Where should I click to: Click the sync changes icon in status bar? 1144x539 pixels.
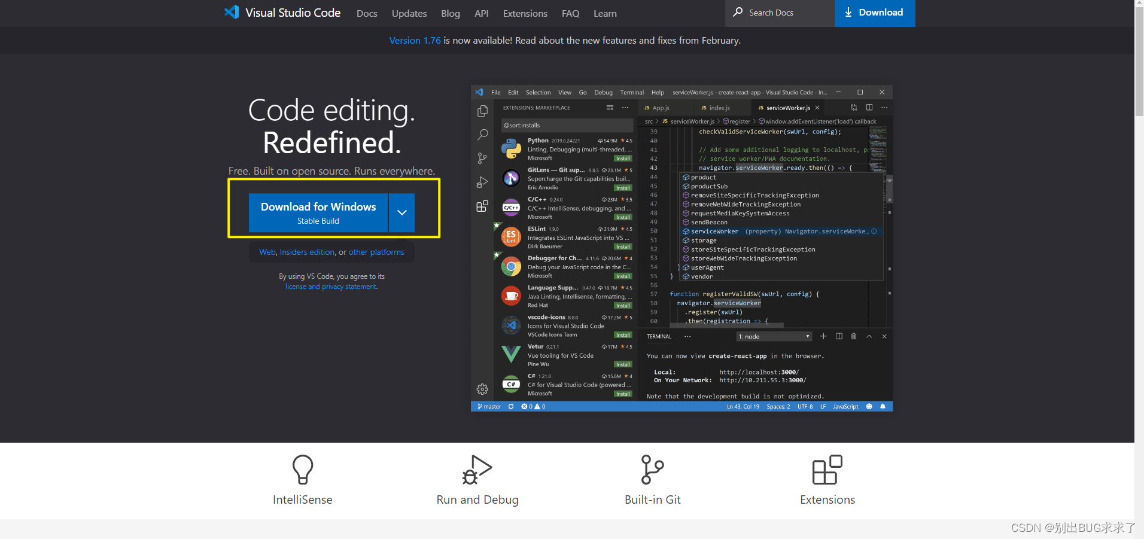pyautogui.click(x=511, y=407)
